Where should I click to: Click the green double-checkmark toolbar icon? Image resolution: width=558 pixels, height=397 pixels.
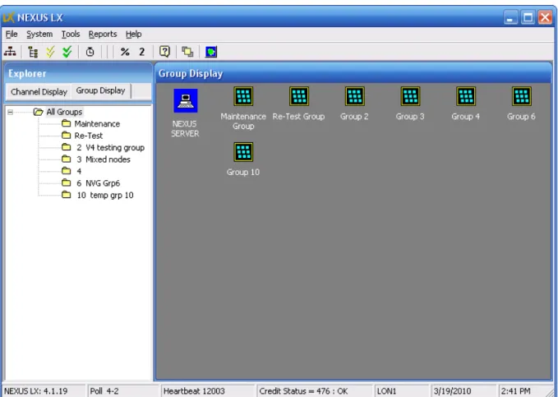pos(67,52)
